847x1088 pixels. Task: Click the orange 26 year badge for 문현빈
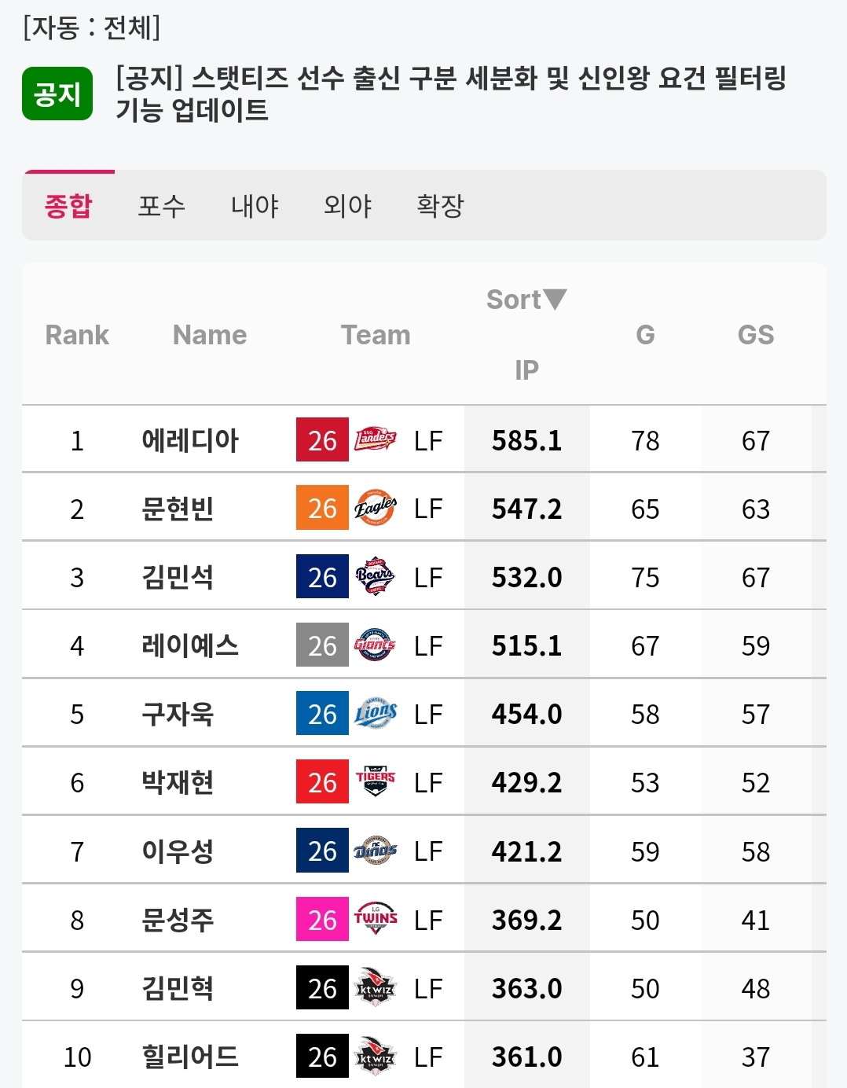pos(322,508)
